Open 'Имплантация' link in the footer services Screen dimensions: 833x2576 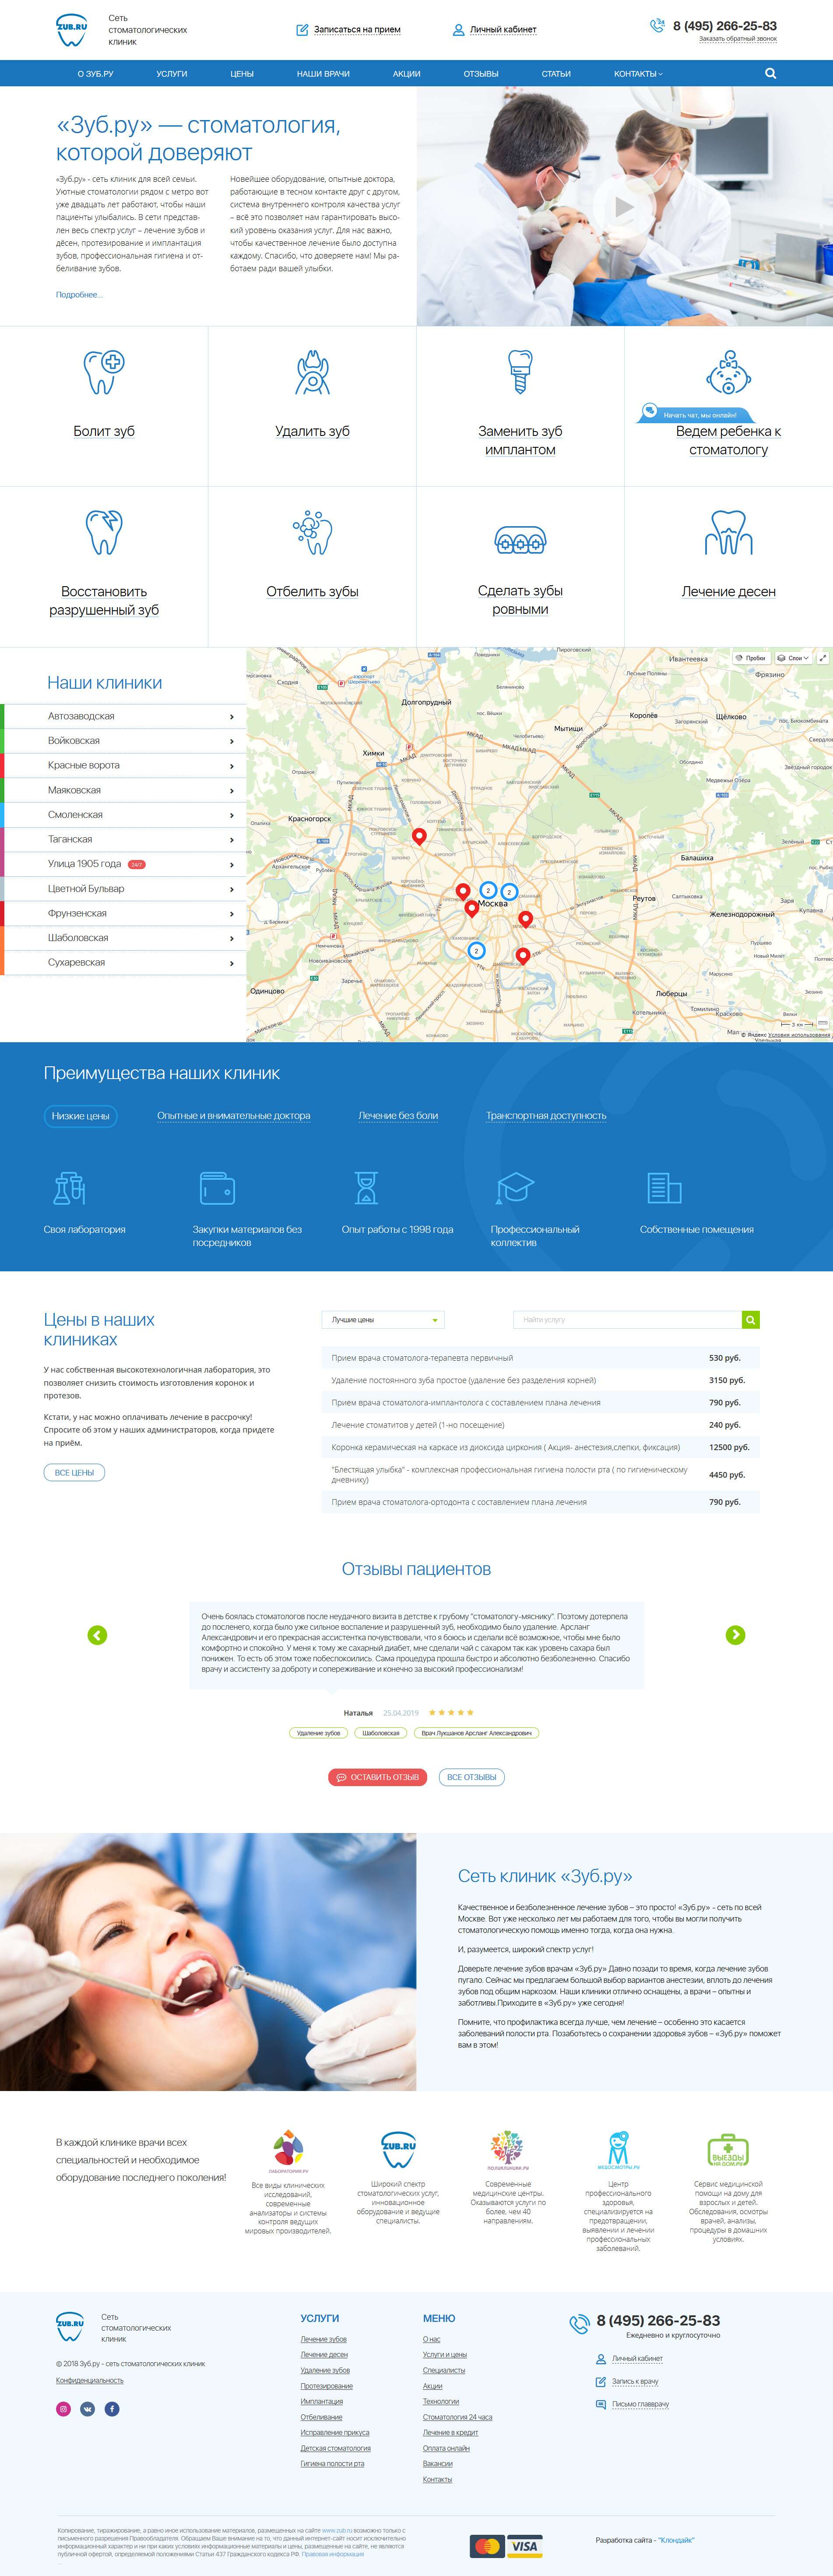pyautogui.click(x=322, y=2402)
